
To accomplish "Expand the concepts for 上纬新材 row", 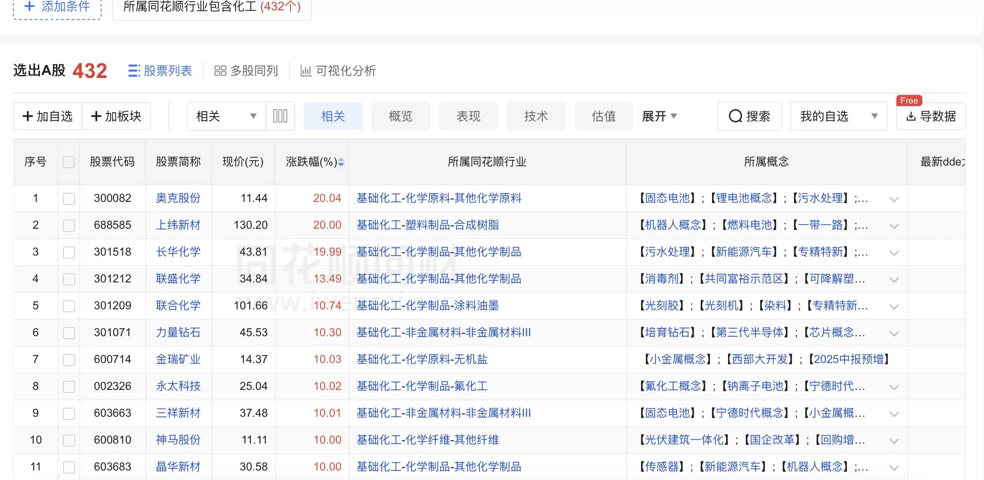I will [894, 226].
